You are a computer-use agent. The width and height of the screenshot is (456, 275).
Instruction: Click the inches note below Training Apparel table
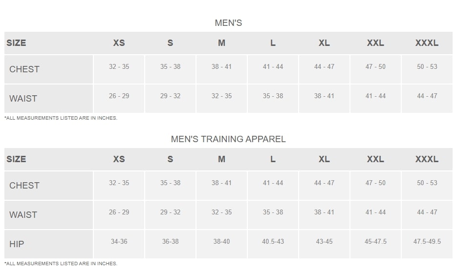coord(61,264)
